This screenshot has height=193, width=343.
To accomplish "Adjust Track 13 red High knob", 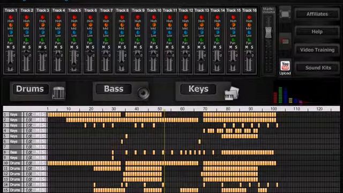I will [x=202, y=17].
